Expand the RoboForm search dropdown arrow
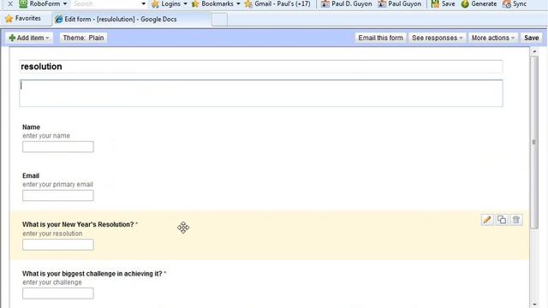 [x=143, y=3]
